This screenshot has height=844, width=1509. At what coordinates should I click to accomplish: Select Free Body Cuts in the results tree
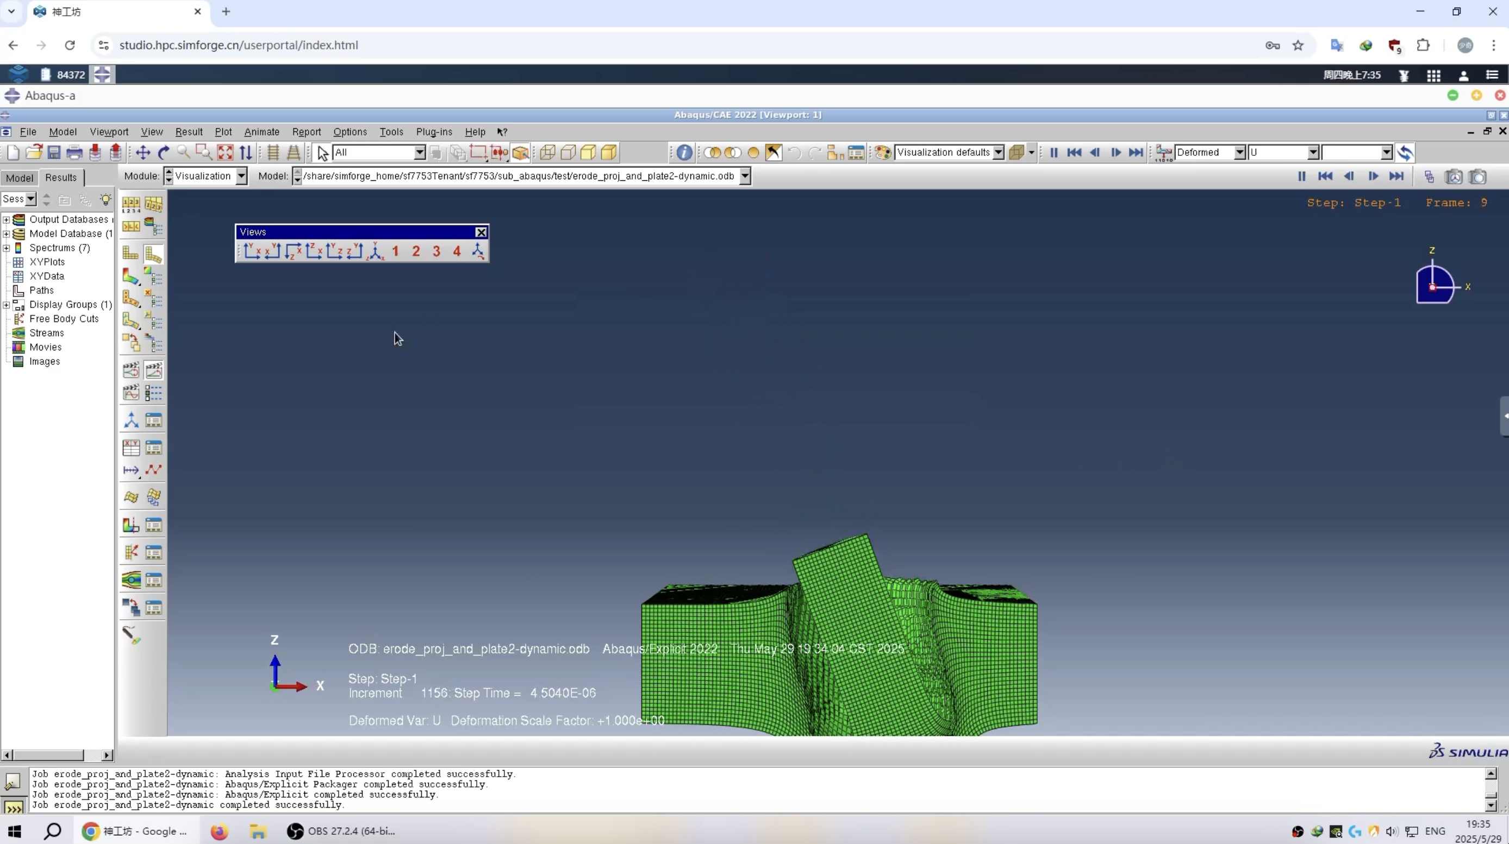tap(64, 319)
